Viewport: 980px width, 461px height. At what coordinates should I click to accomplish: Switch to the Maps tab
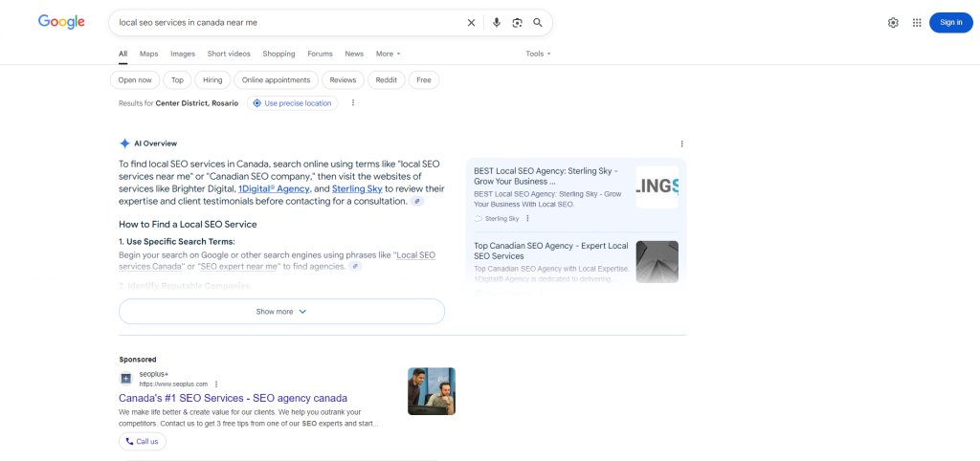click(x=148, y=54)
